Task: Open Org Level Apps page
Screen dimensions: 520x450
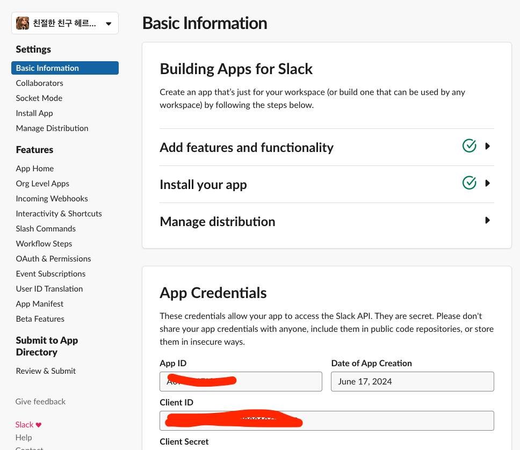Action: point(42,183)
